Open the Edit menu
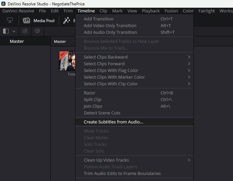233x181 pixels. (55, 11)
